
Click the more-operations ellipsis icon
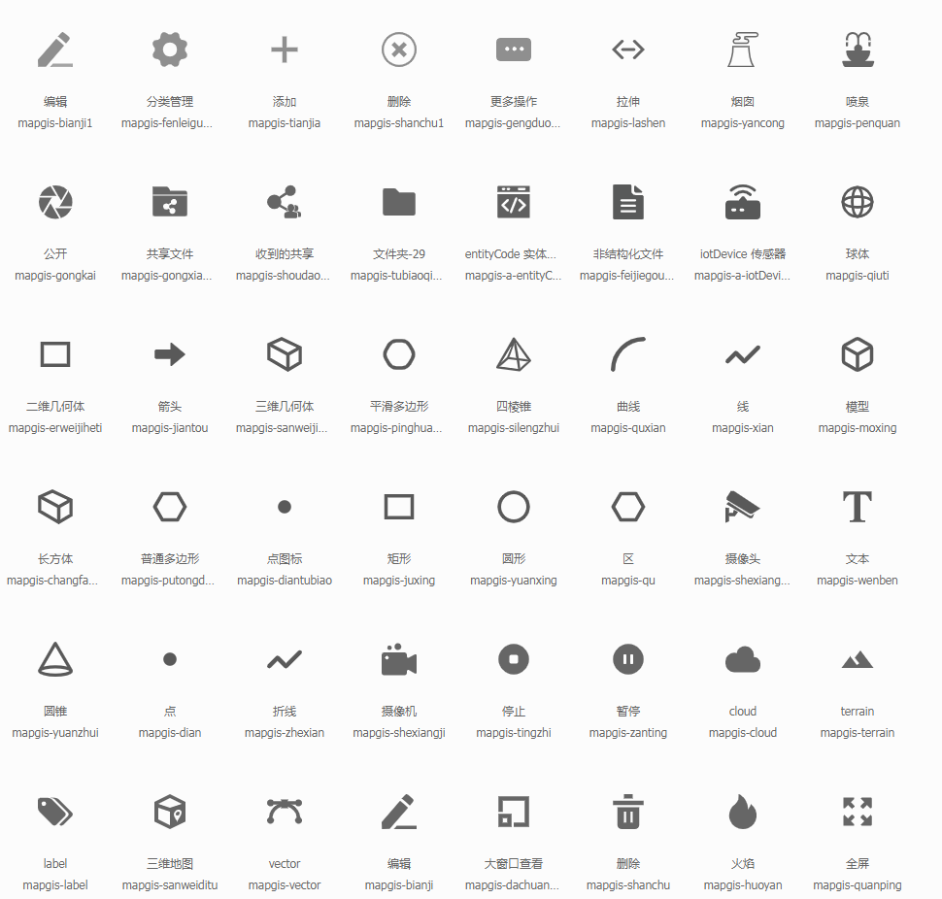pos(514,50)
